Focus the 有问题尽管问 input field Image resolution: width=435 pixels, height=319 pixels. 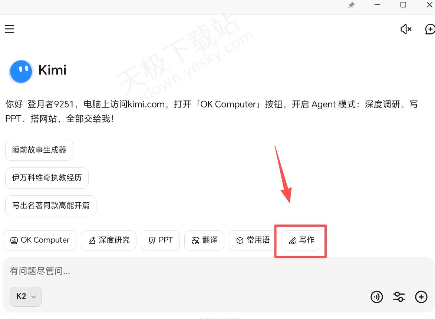click(218, 271)
